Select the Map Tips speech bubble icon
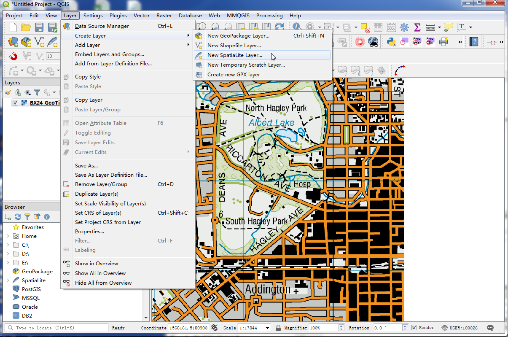 (449, 28)
